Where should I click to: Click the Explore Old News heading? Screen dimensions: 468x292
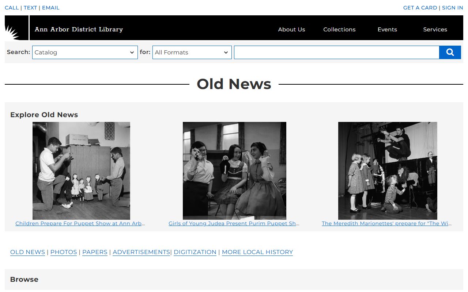[x=44, y=115]
